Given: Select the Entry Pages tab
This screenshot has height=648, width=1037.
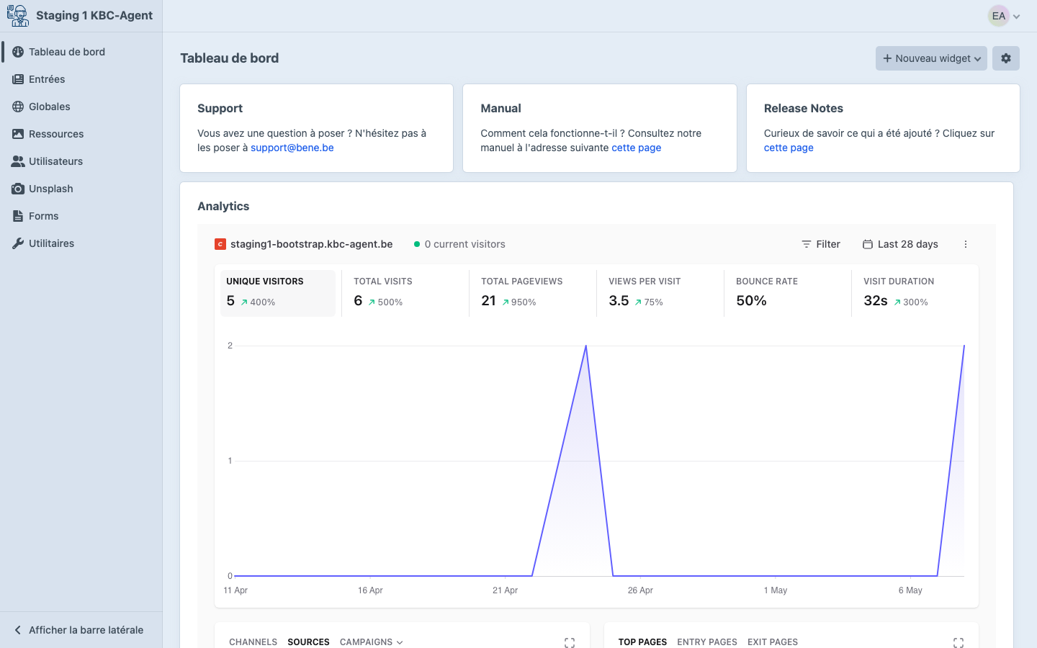Looking at the screenshot, I should click(x=707, y=642).
